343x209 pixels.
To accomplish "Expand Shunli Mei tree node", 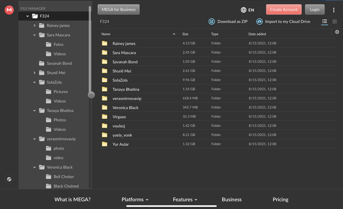I will click(35, 73).
